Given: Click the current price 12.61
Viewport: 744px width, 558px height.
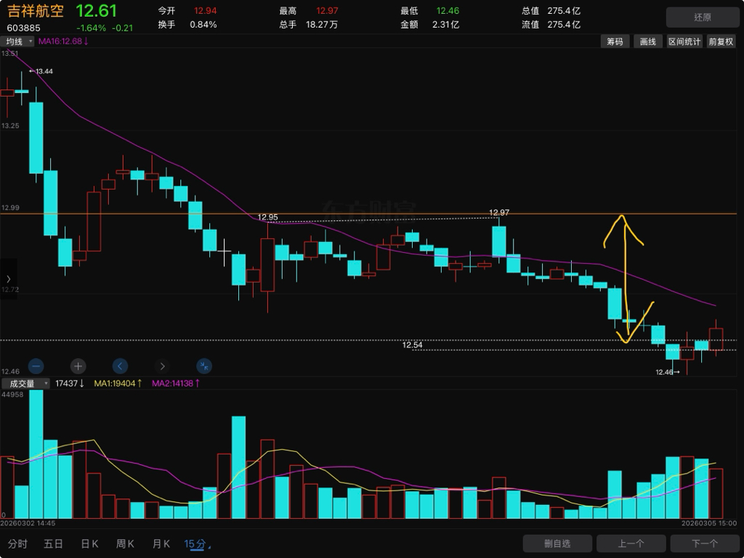Looking at the screenshot, I should pyautogui.click(x=97, y=10).
